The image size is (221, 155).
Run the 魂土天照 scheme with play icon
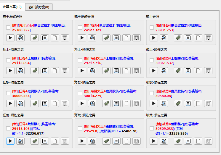click(154, 38)
